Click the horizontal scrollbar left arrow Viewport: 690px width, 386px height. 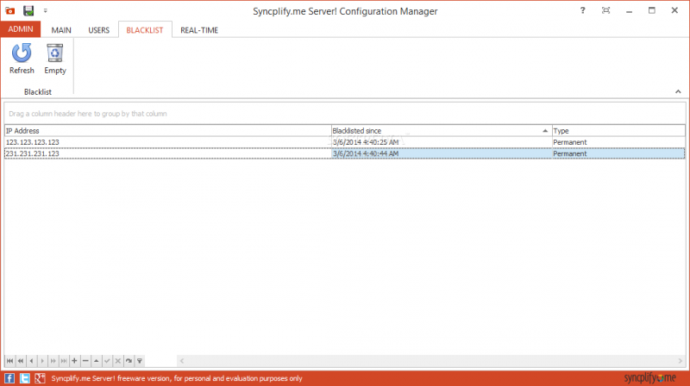pos(182,361)
